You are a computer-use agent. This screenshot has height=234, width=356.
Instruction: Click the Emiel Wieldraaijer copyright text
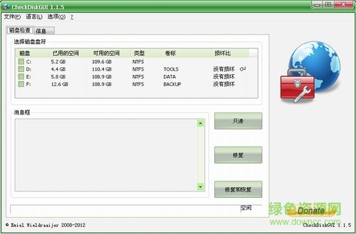pos(46,225)
